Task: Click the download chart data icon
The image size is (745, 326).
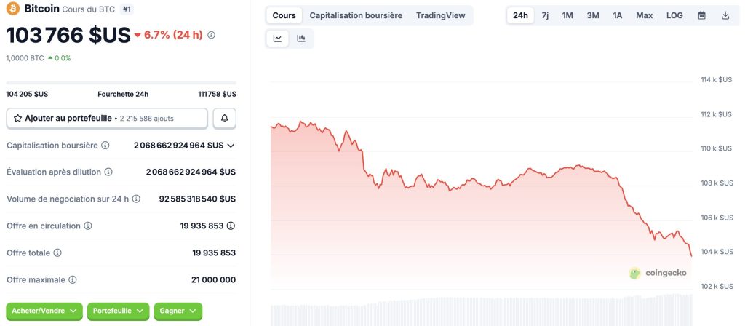Action: coord(725,15)
